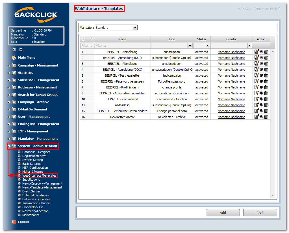Preview BEISPIEL - Abmeldung with eye icon
The width and height of the screenshot is (289, 233).
[x=261, y=63]
